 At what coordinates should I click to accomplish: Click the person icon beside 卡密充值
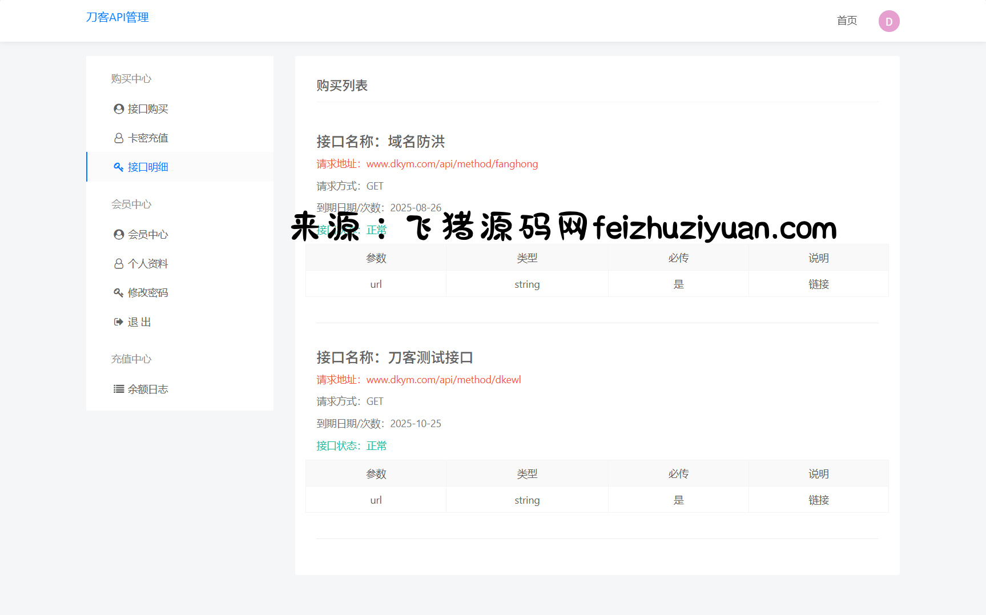[x=119, y=138]
